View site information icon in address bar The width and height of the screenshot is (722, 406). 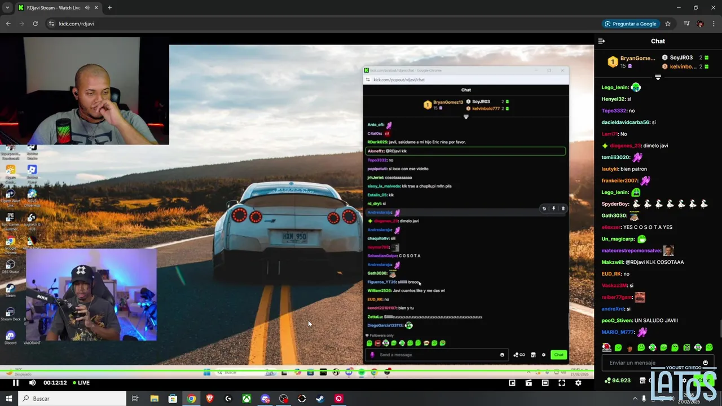tap(51, 24)
